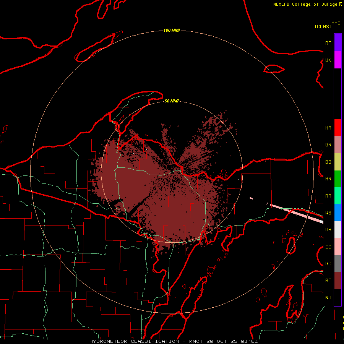The image size is (344, 344).
Task: Click the WS blue legend swatch
Action: (338, 213)
